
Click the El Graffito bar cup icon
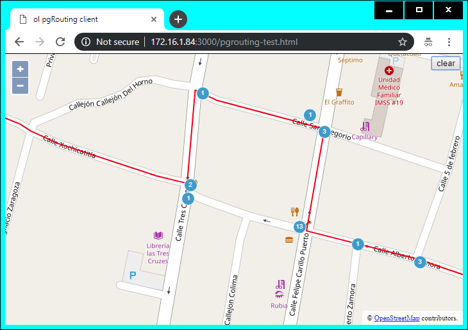(x=338, y=92)
